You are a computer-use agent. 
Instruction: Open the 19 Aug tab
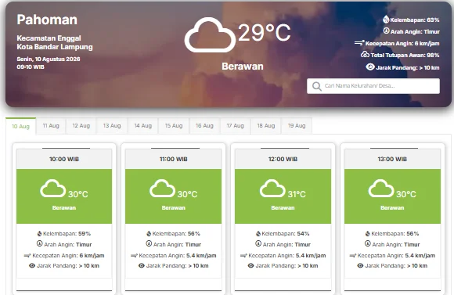coord(297,126)
